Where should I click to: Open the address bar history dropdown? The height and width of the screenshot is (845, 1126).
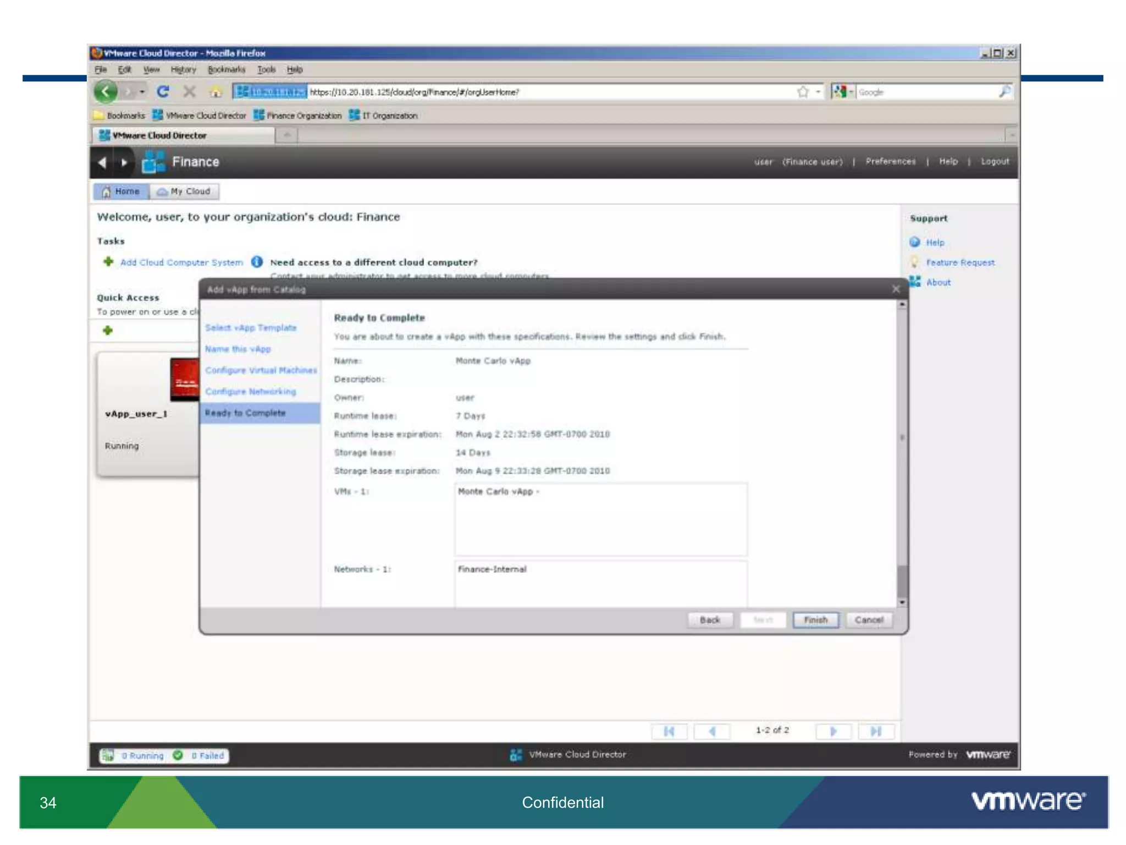pyautogui.click(x=818, y=92)
